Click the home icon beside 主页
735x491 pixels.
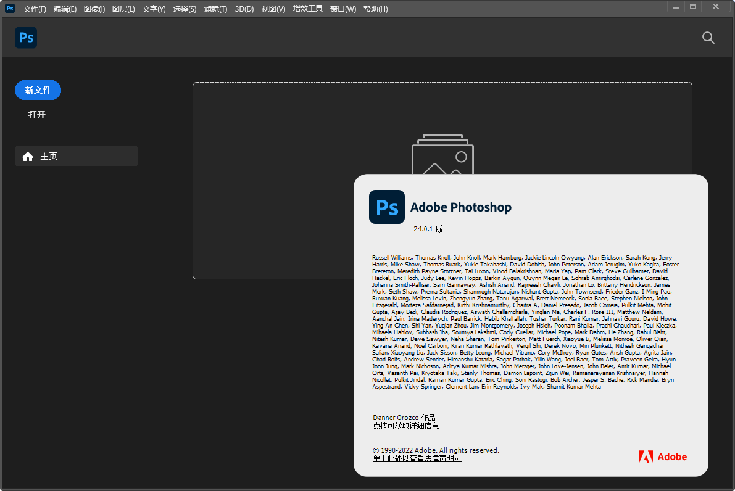28,157
